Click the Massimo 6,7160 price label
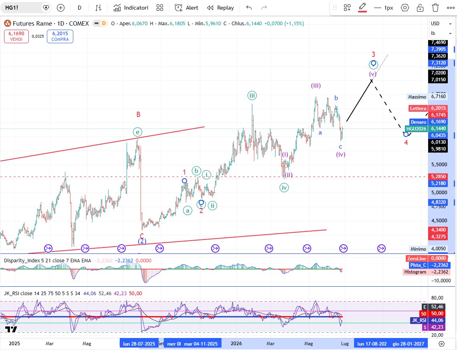The image size is (457, 350). (x=427, y=97)
